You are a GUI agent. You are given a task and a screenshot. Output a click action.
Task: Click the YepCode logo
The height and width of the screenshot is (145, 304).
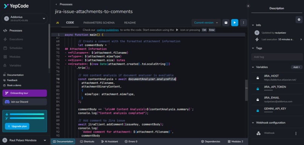click(x=16, y=6)
